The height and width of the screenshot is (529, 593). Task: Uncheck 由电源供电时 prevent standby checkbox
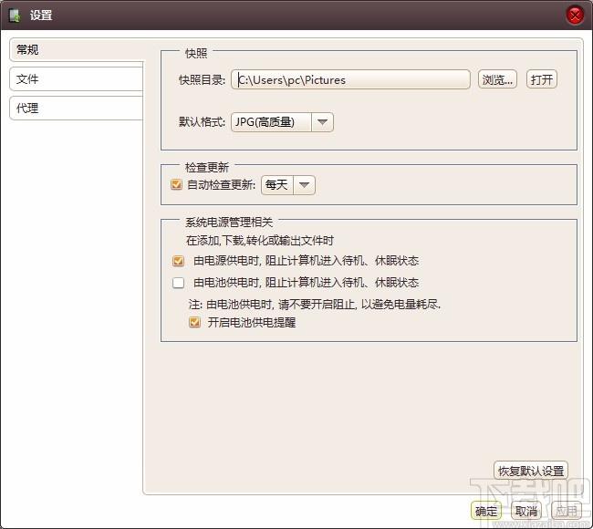(x=178, y=261)
